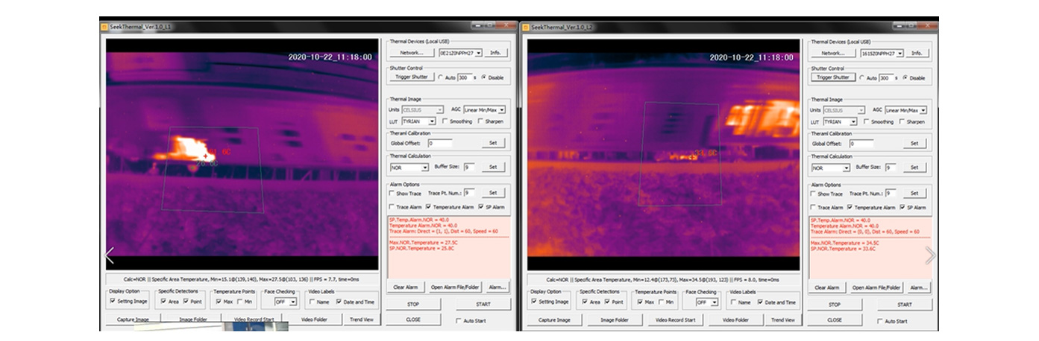Image resolution: width=1039 pixels, height=341 pixels.
Task: Click Trigger Shutter in L2 window
Action: 832,77
